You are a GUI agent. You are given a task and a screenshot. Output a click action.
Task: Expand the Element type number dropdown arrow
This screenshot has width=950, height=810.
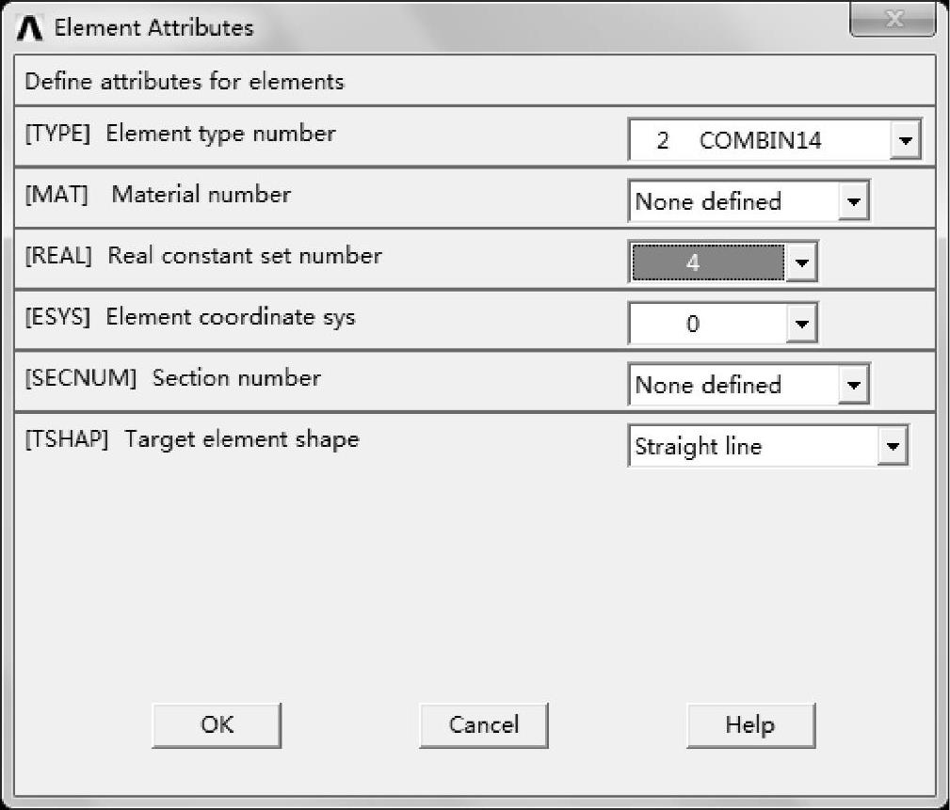[x=905, y=141]
